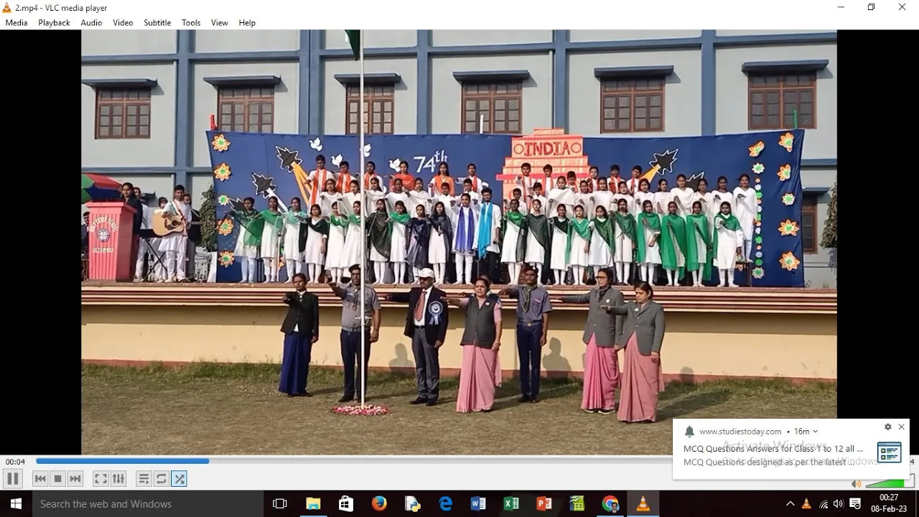919x517 pixels.
Task: Toggle fullscreen video mode
Action: tap(101, 479)
